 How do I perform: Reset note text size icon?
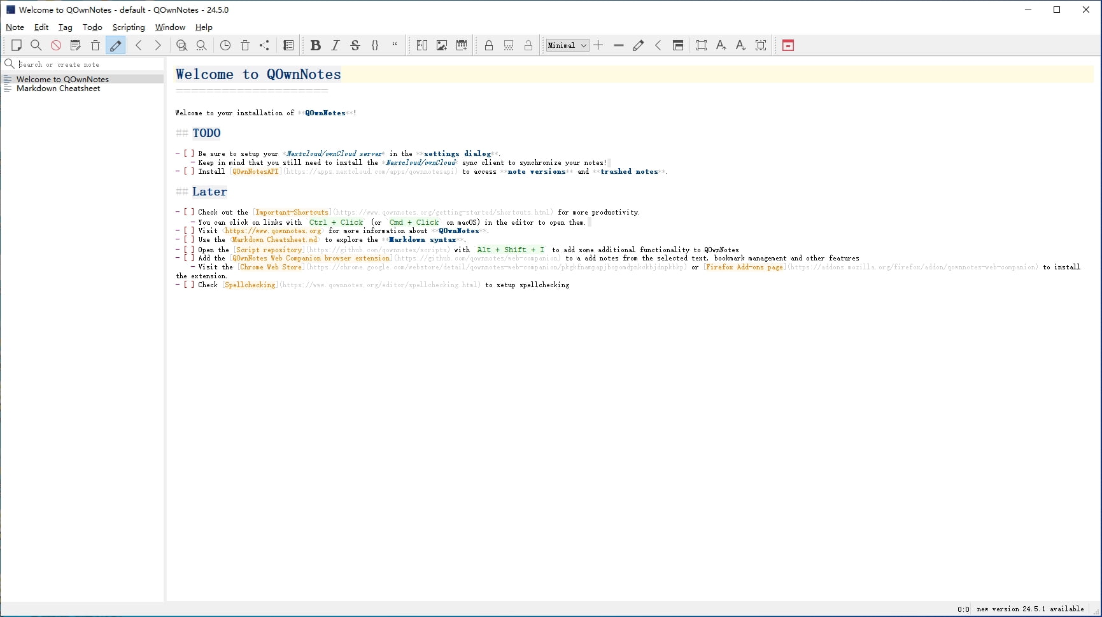tap(761, 45)
